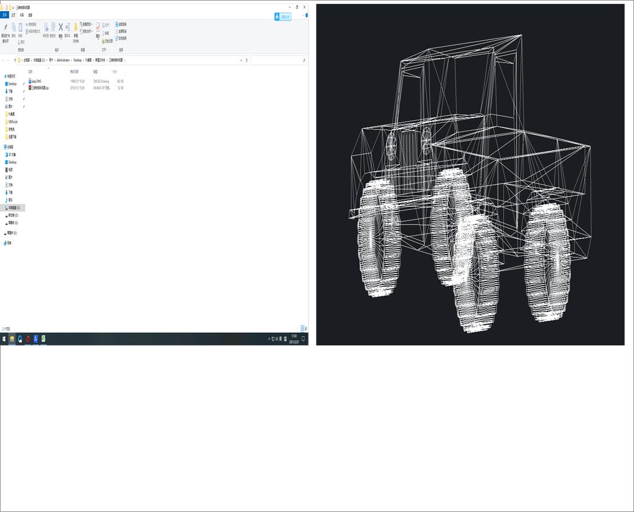Click Network in the navigation pane

tap(7, 243)
